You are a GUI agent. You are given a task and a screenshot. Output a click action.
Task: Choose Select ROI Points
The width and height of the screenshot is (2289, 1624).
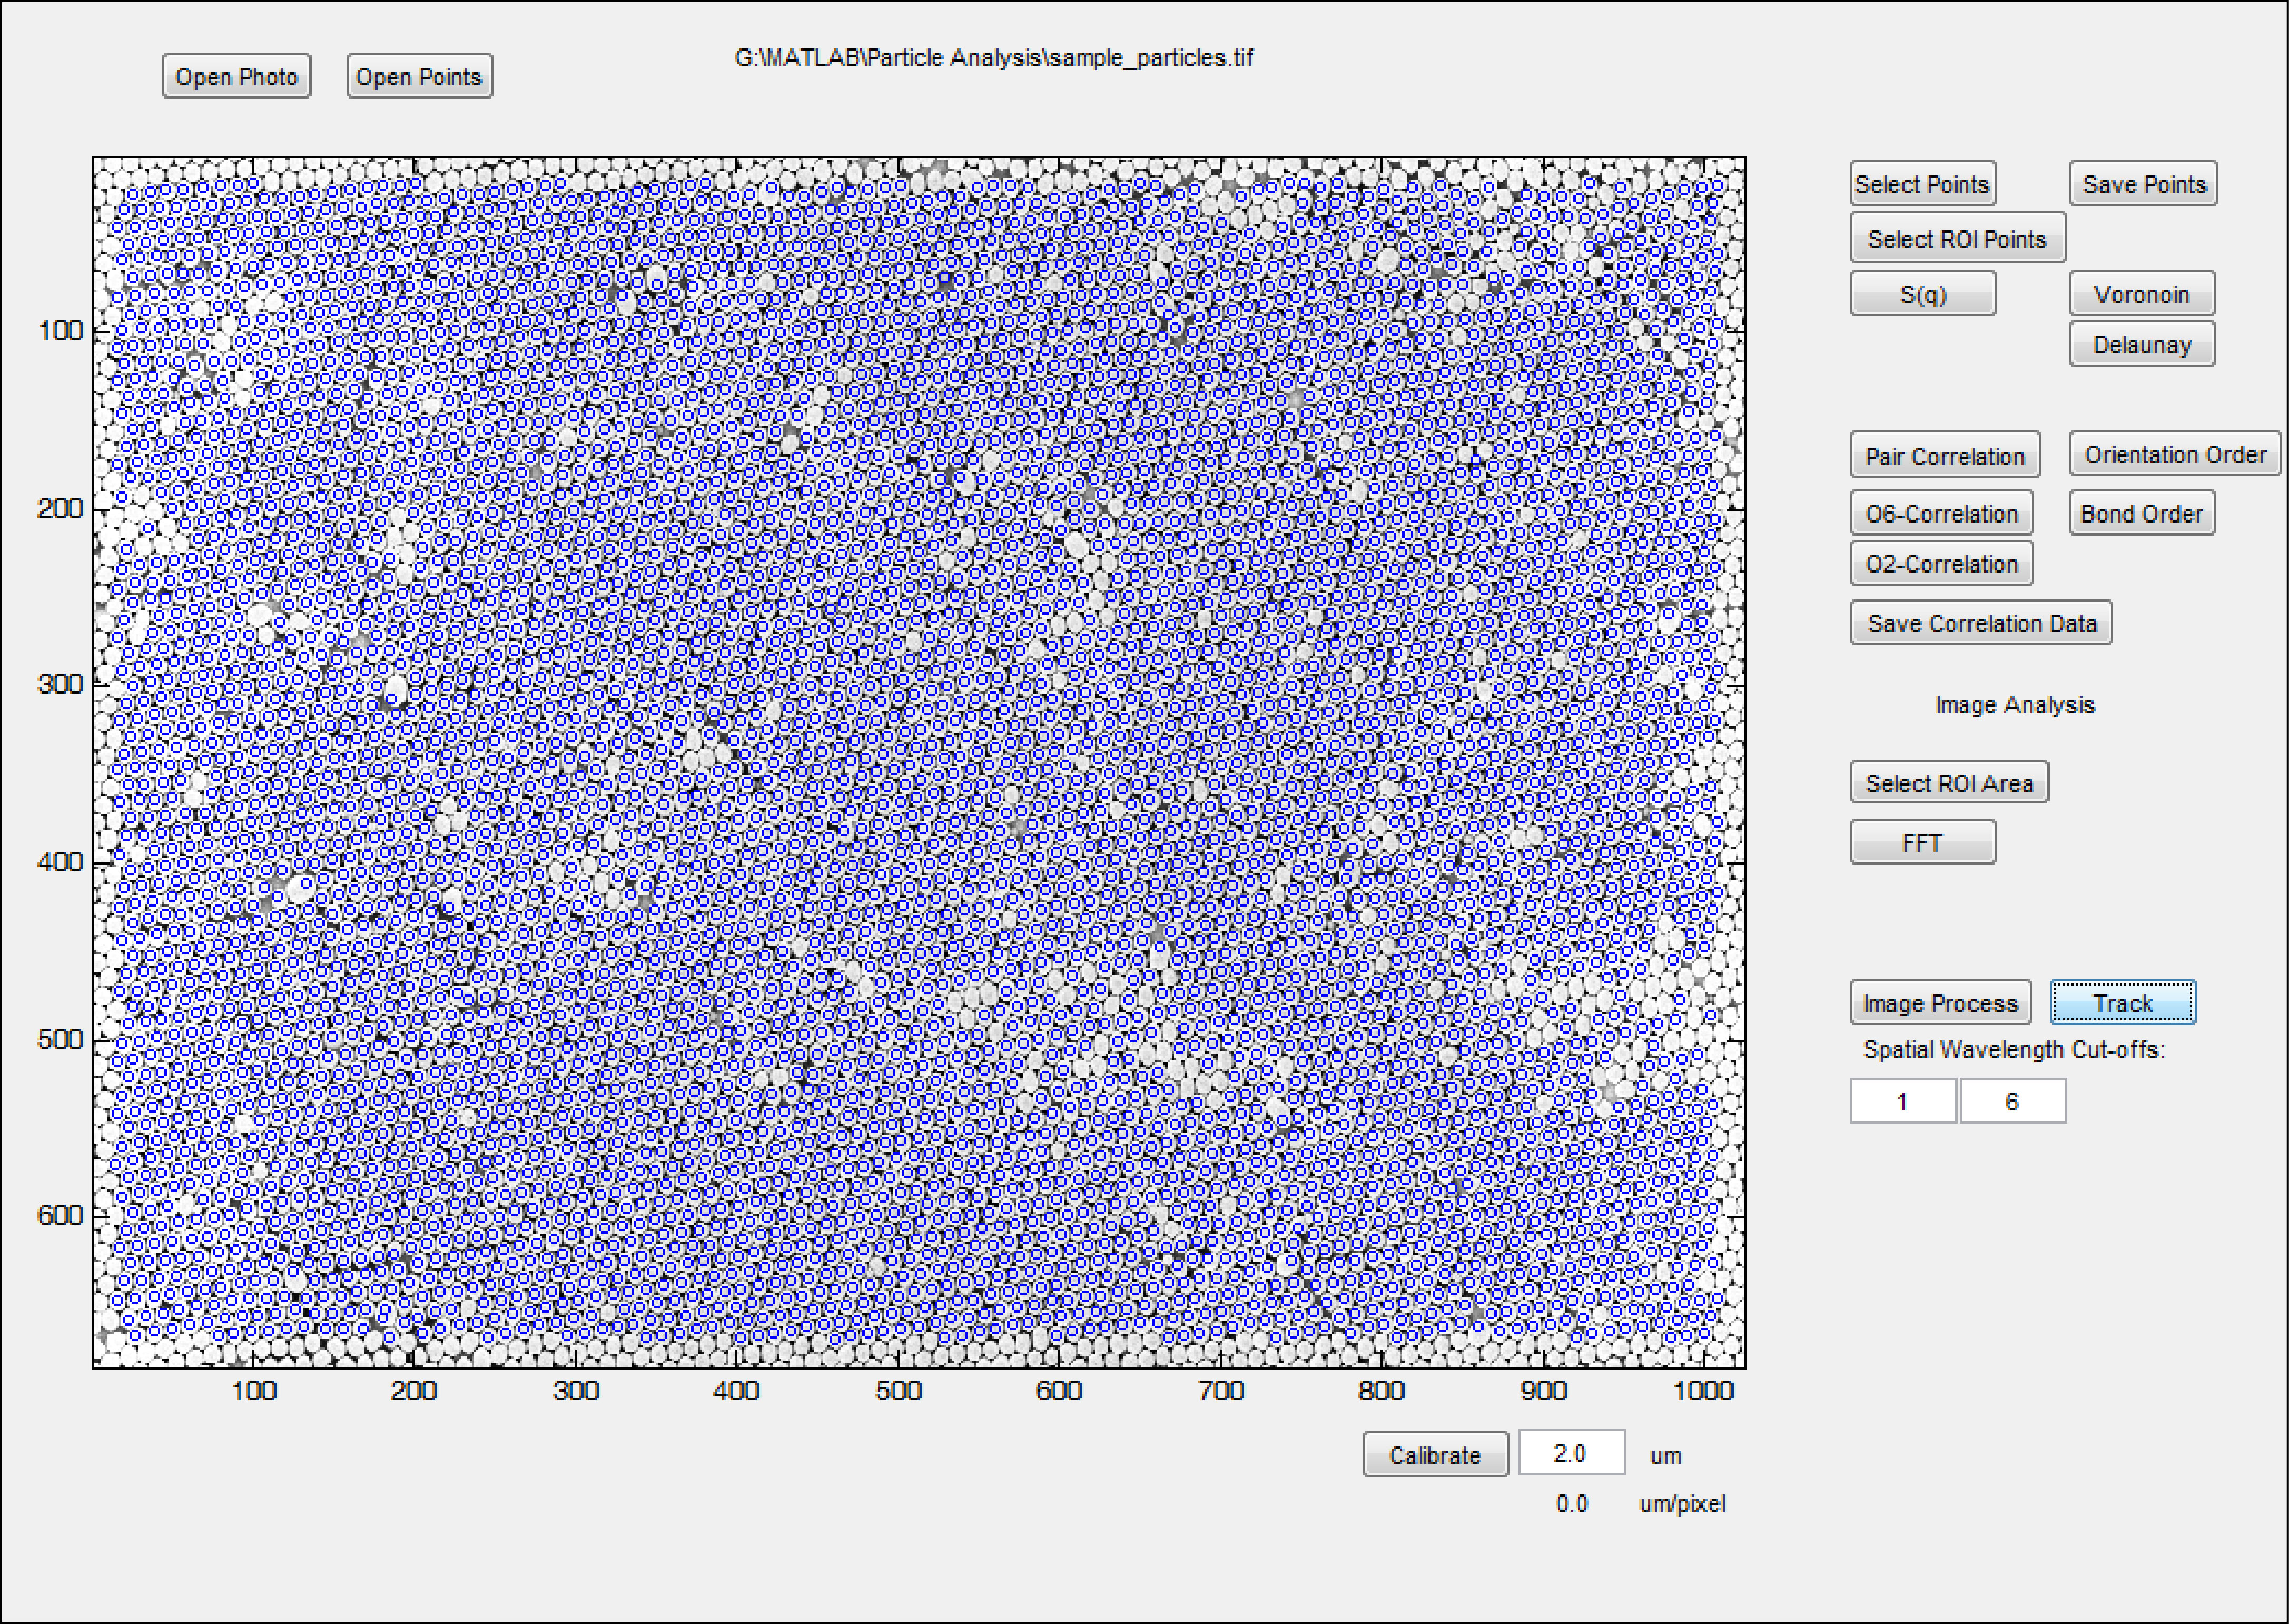[1957, 239]
